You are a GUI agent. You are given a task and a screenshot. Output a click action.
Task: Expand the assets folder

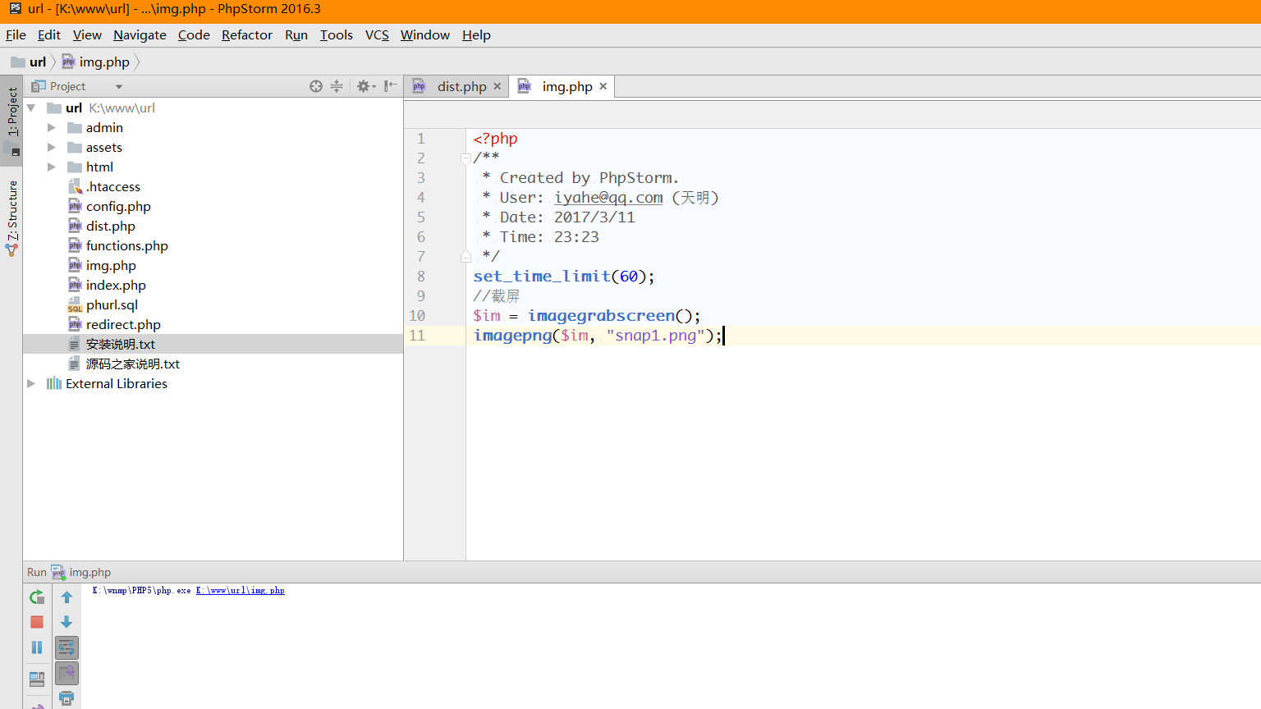[x=51, y=147]
